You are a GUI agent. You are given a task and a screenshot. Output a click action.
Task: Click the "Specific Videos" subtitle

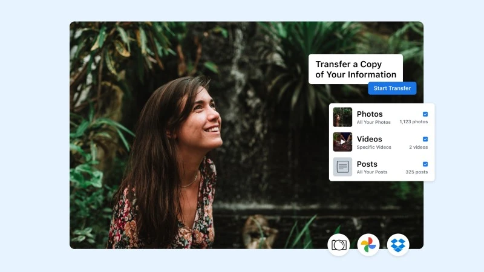[x=374, y=147]
